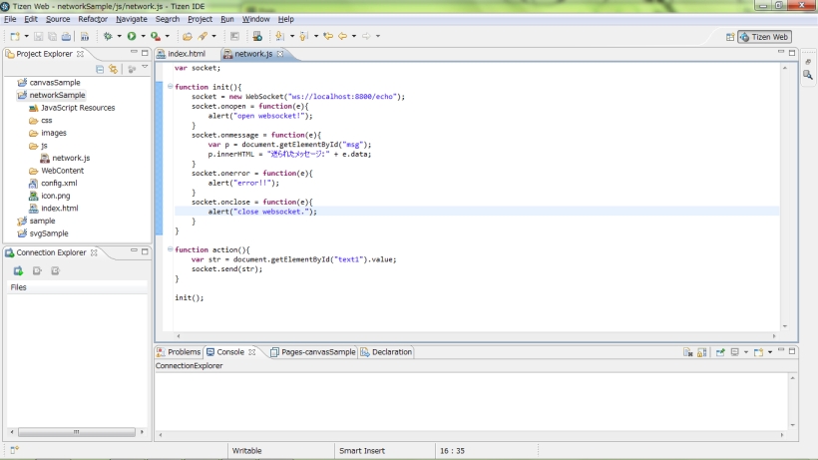Click the Forward navigation arrow
818x460 pixels.
point(366,36)
